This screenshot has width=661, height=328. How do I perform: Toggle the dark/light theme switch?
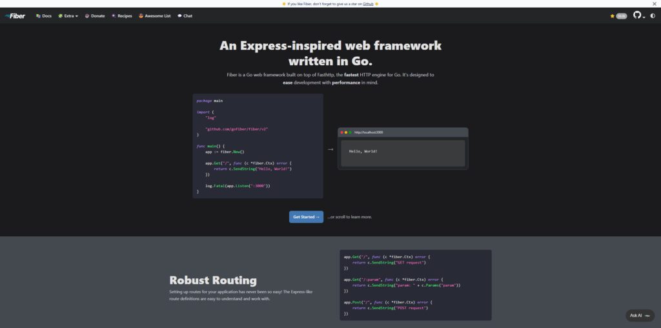[652, 15]
